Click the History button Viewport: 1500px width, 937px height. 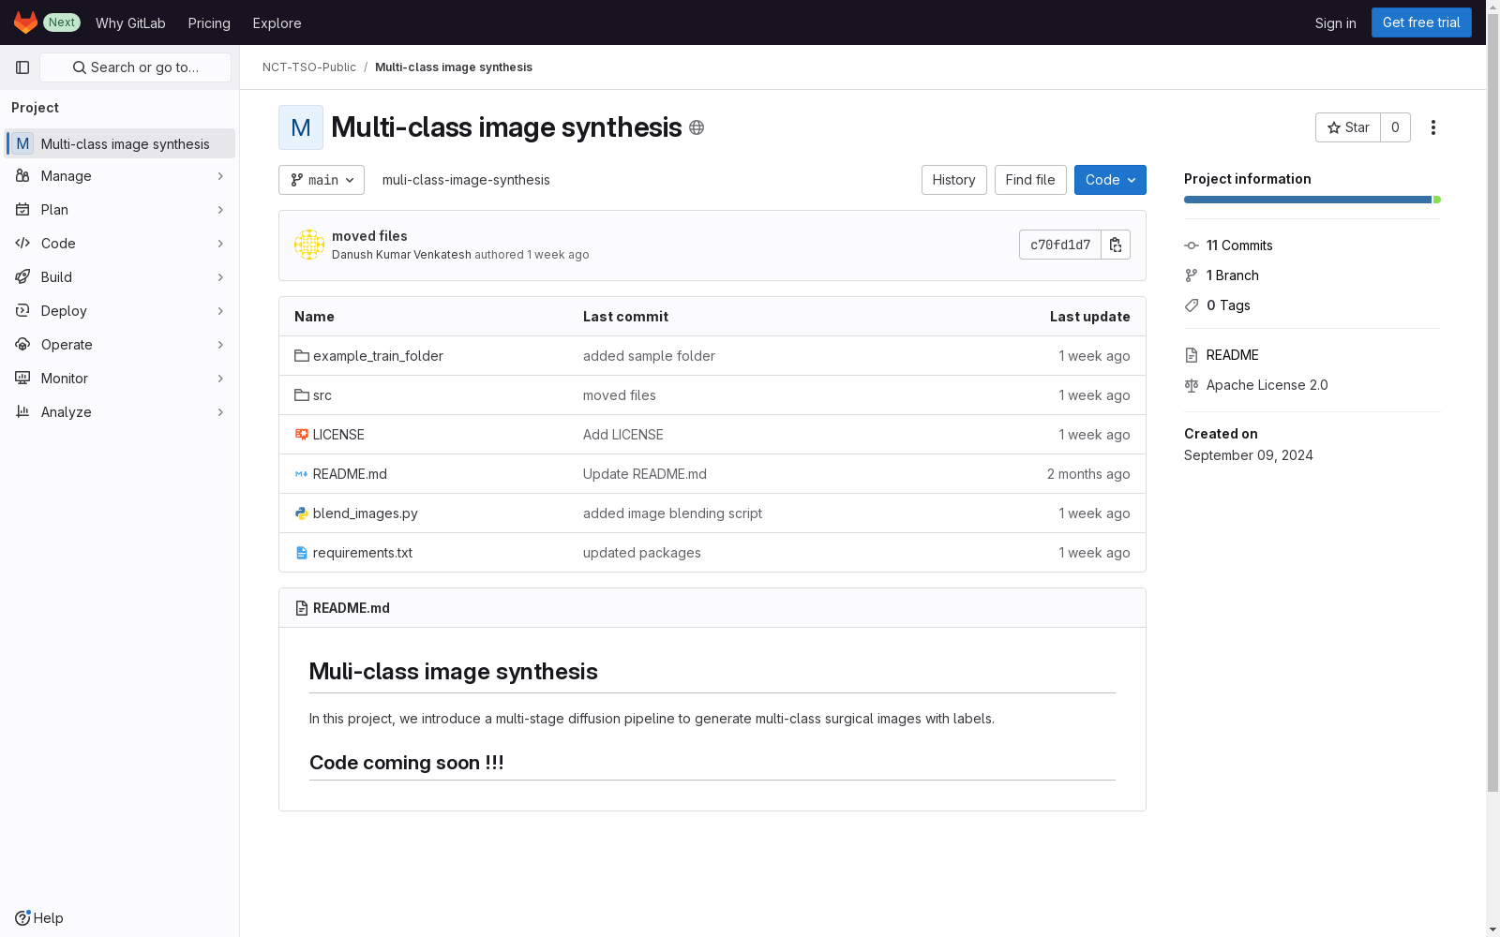click(x=953, y=180)
